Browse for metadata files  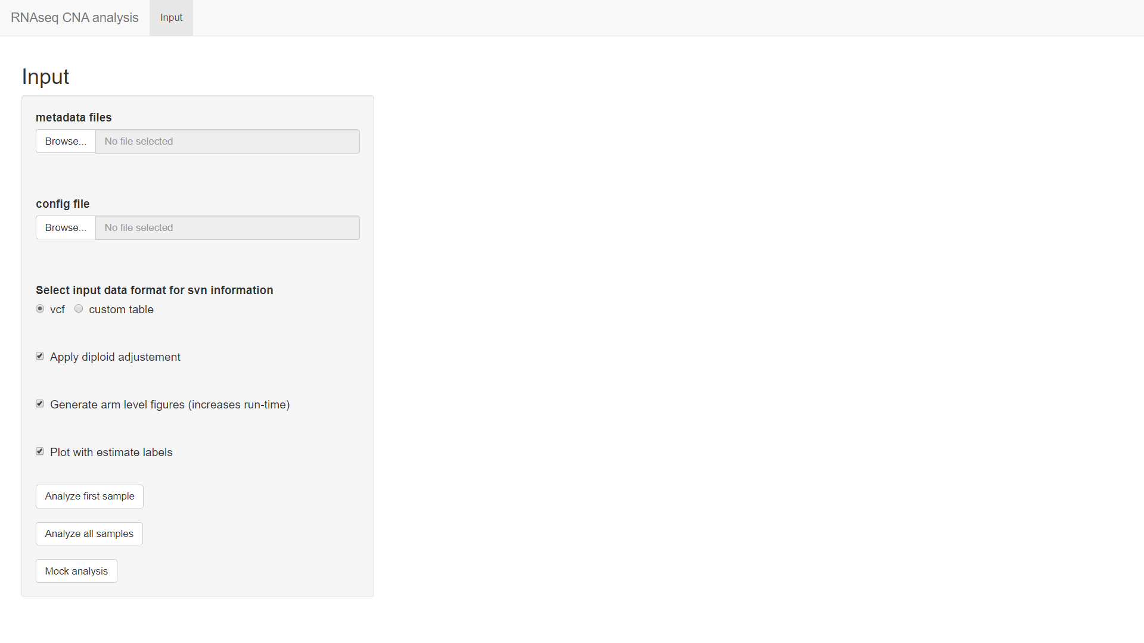click(x=66, y=142)
